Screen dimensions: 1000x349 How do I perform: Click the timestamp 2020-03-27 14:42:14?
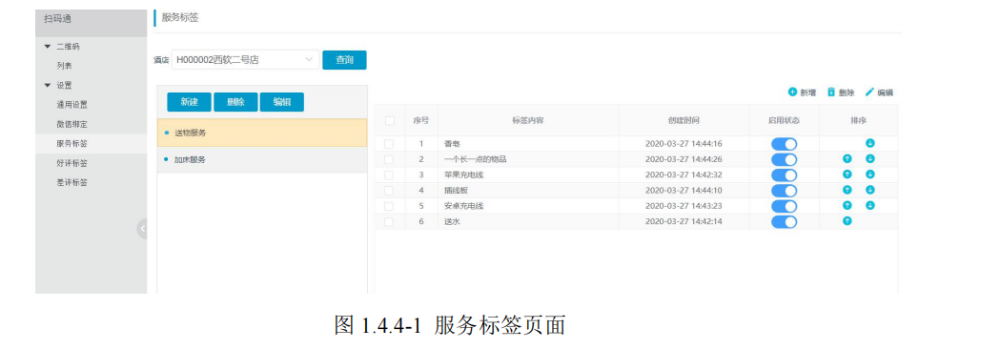(x=684, y=221)
